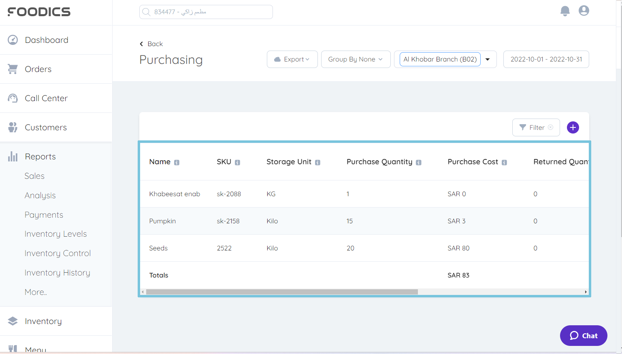
Task: Open the notifications bell
Action: [x=564, y=11]
